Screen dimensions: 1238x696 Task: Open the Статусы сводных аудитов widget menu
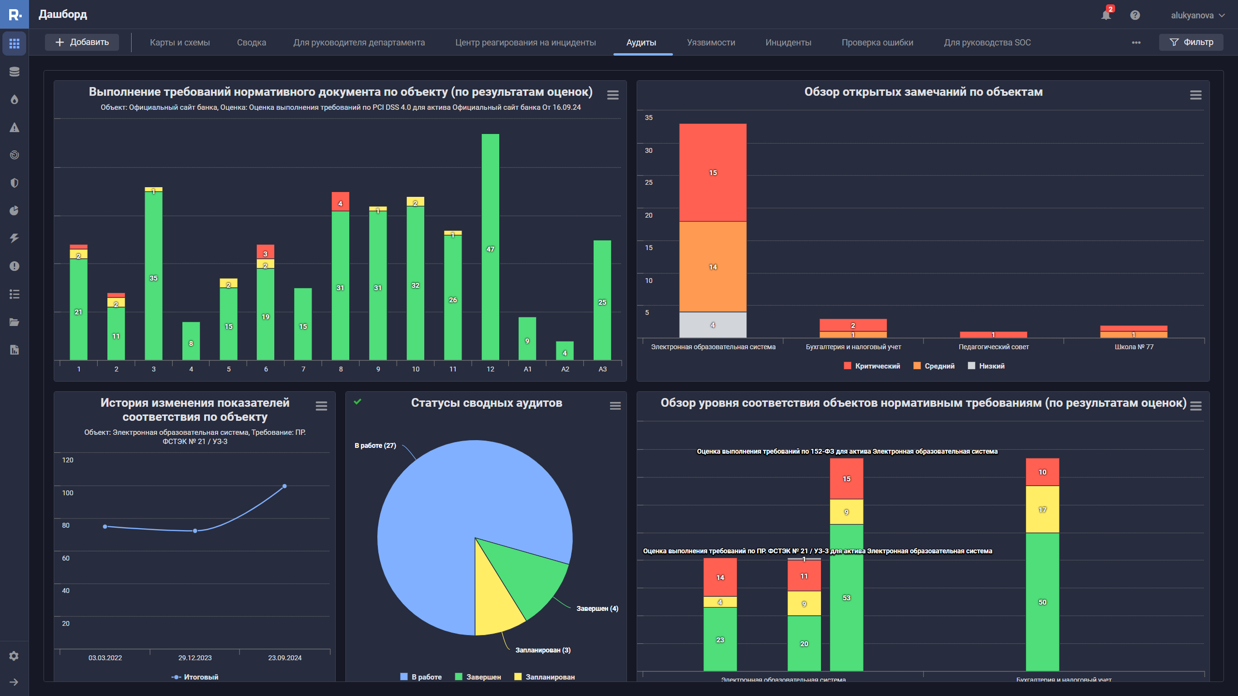click(615, 406)
